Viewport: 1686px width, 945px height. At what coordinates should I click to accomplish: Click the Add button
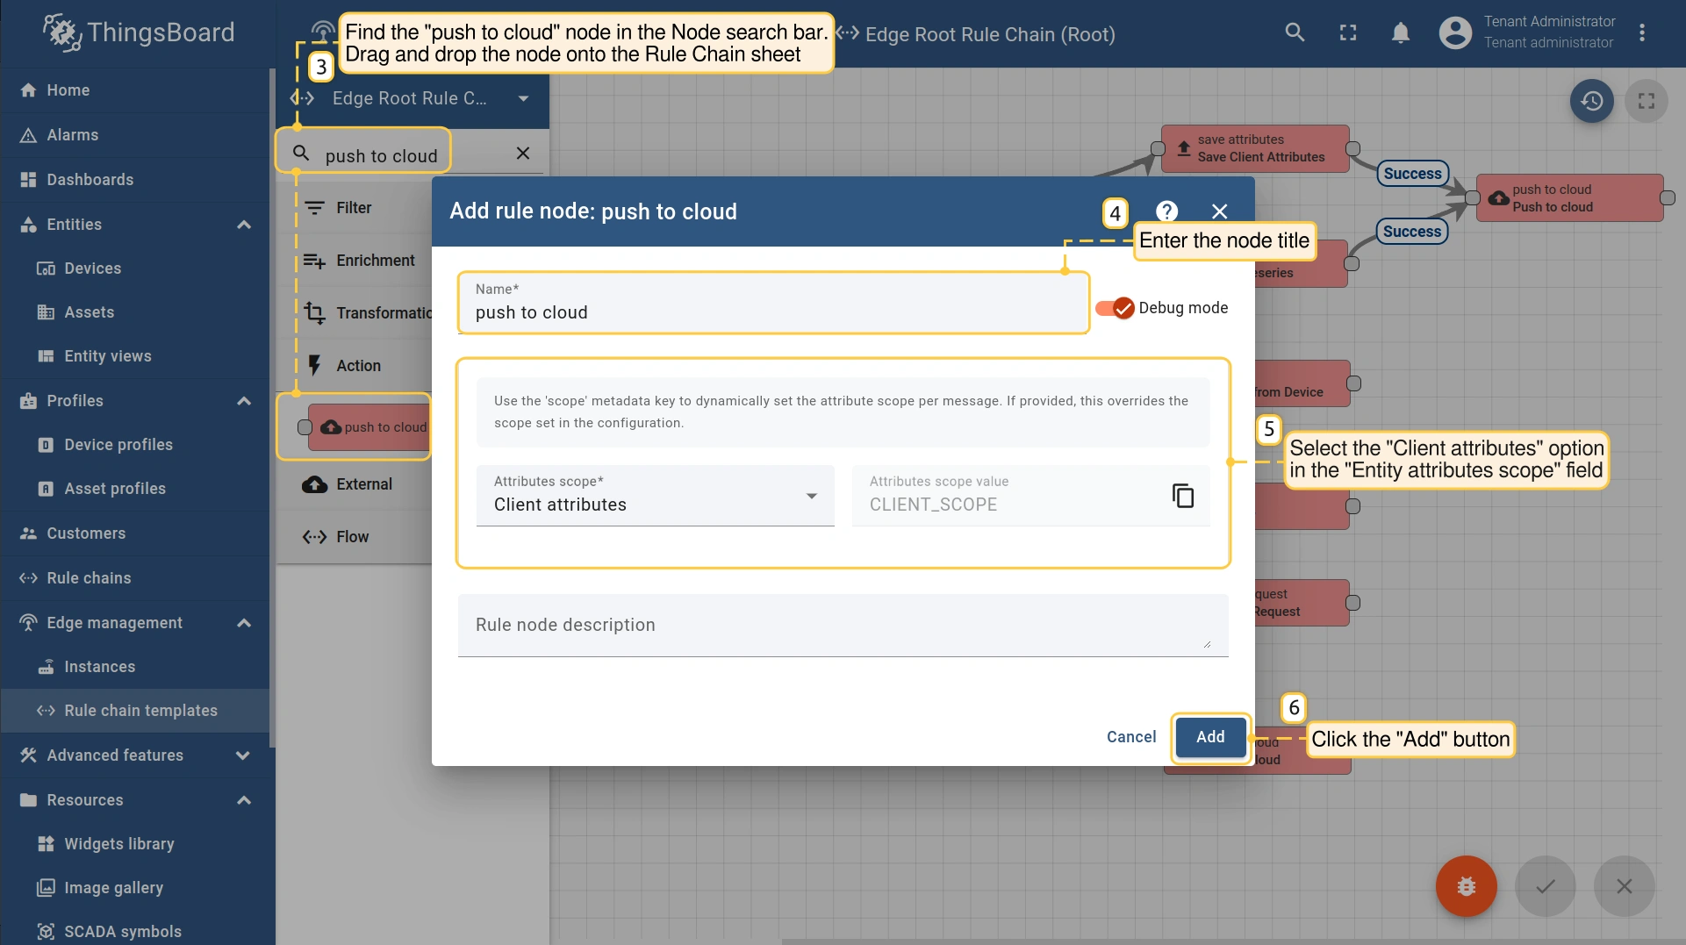pyautogui.click(x=1209, y=737)
